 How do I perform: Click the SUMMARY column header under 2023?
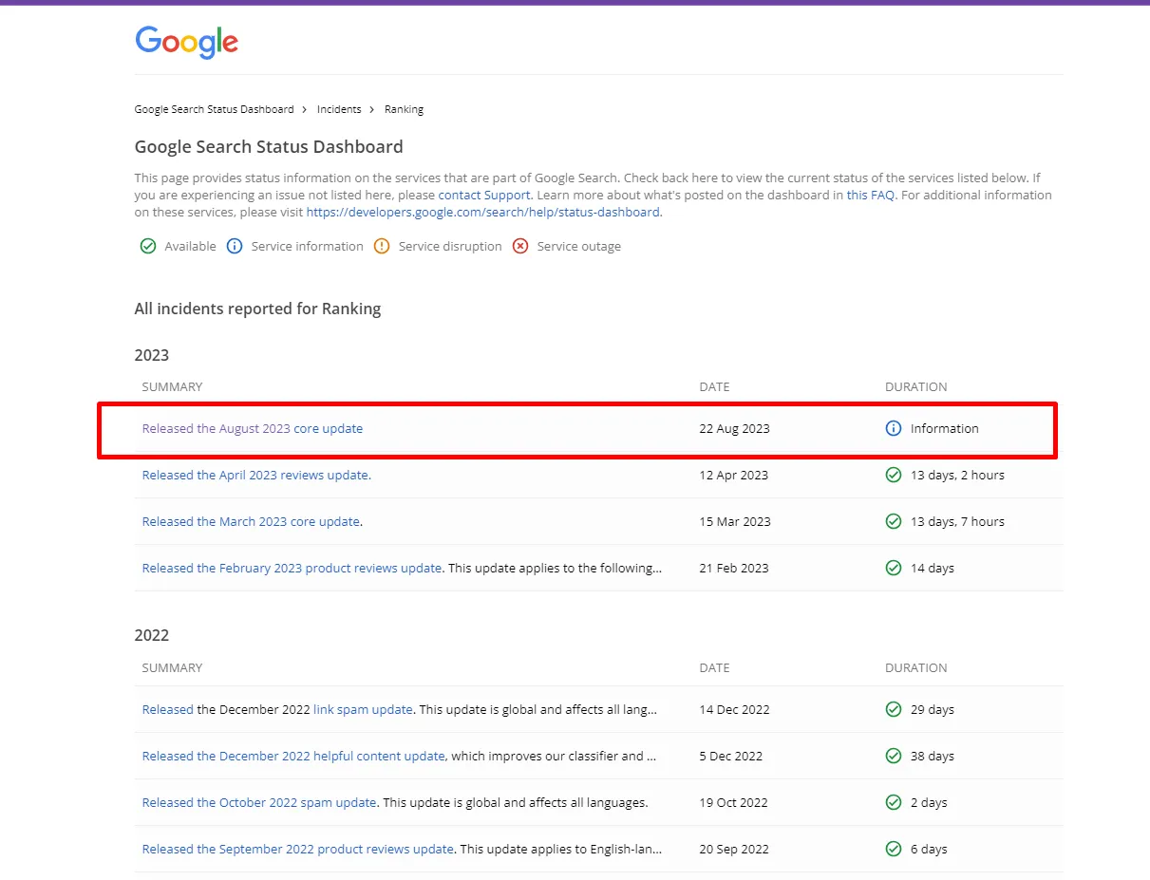[x=172, y=386]
